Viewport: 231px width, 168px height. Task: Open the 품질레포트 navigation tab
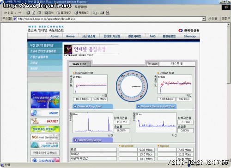pyautogui.click(x=169, y=37)
